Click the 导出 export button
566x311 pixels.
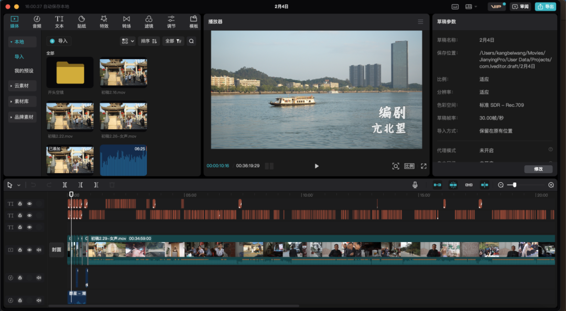click(x=545, y=7)
